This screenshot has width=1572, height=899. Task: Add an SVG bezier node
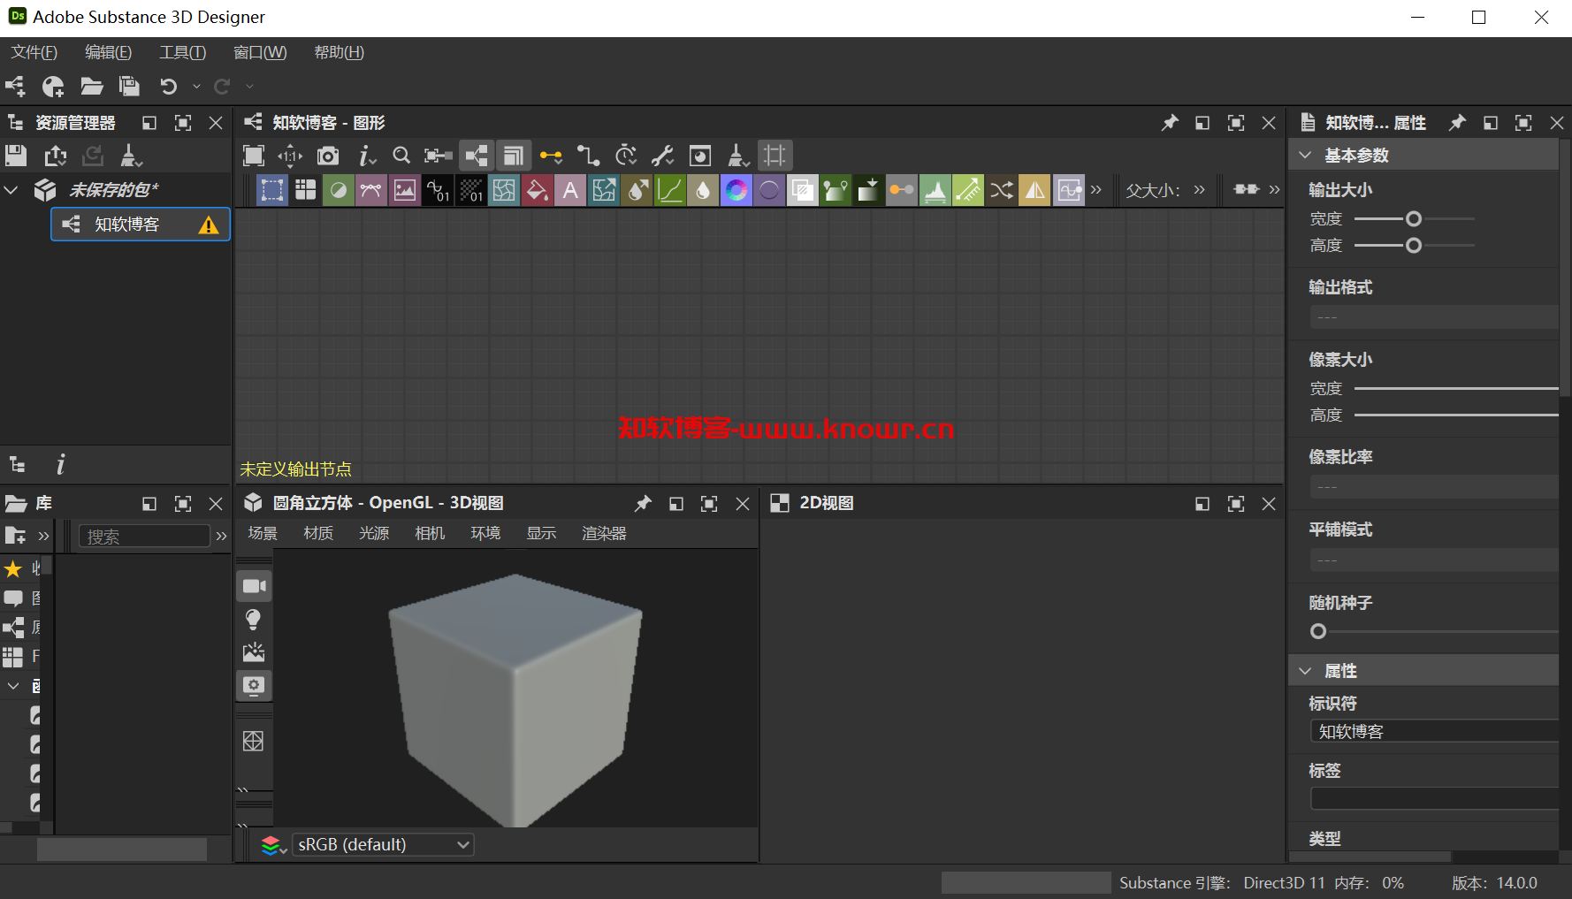(x=371, y=190)
